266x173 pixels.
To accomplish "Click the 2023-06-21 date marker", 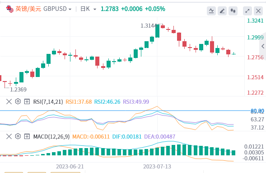I will point(70,166).
